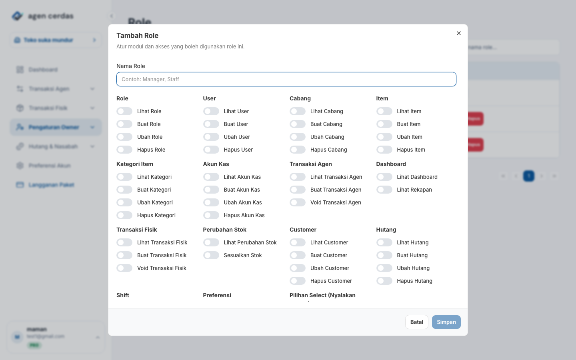This screenshot has width=576, height=360.
Task: Enable Buat Akun Kas toggle
Action: (x=211, y=190)
